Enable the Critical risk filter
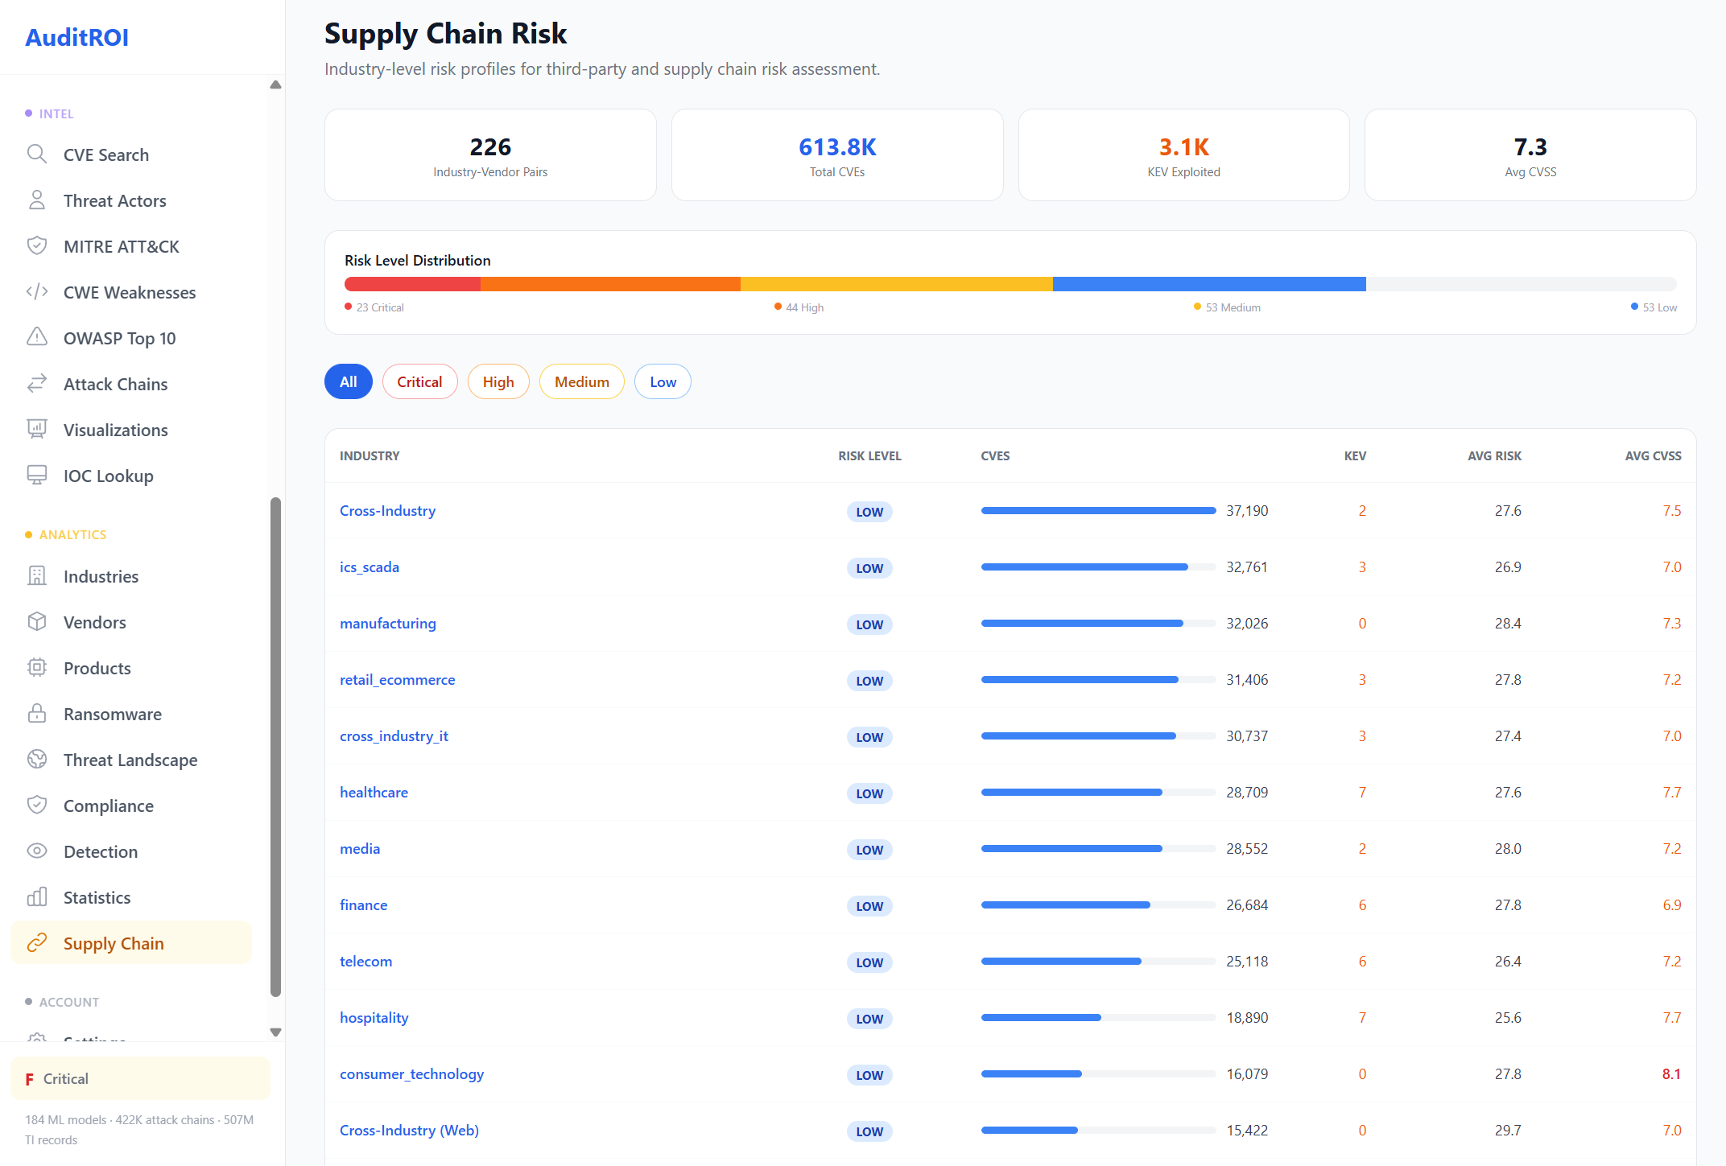 click(x=419, y=381)
